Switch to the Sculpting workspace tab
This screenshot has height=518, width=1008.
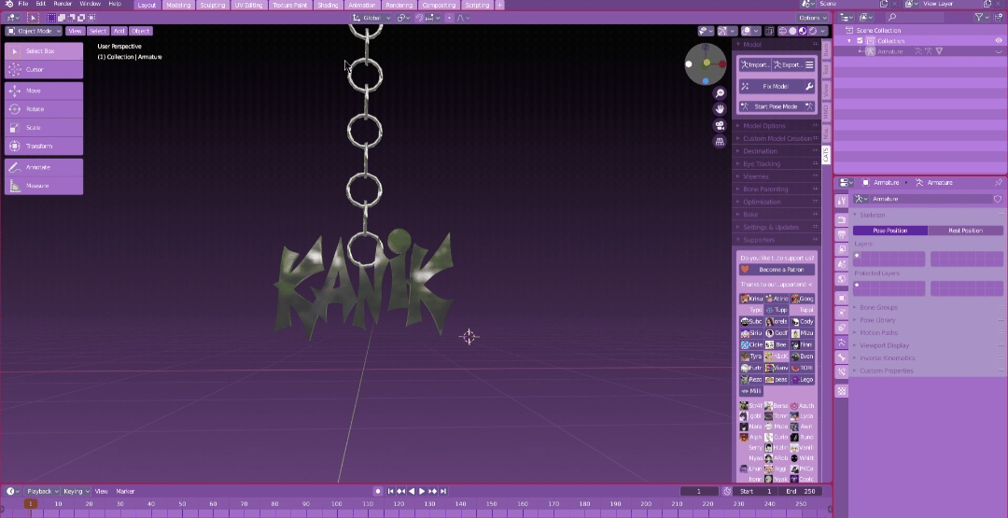tap(212, 6)
